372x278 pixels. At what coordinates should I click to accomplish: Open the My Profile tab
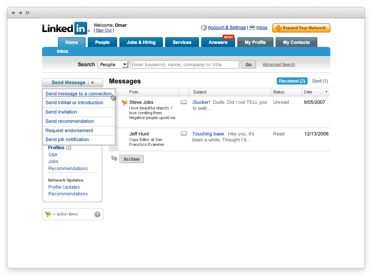[x=255, y=42]
